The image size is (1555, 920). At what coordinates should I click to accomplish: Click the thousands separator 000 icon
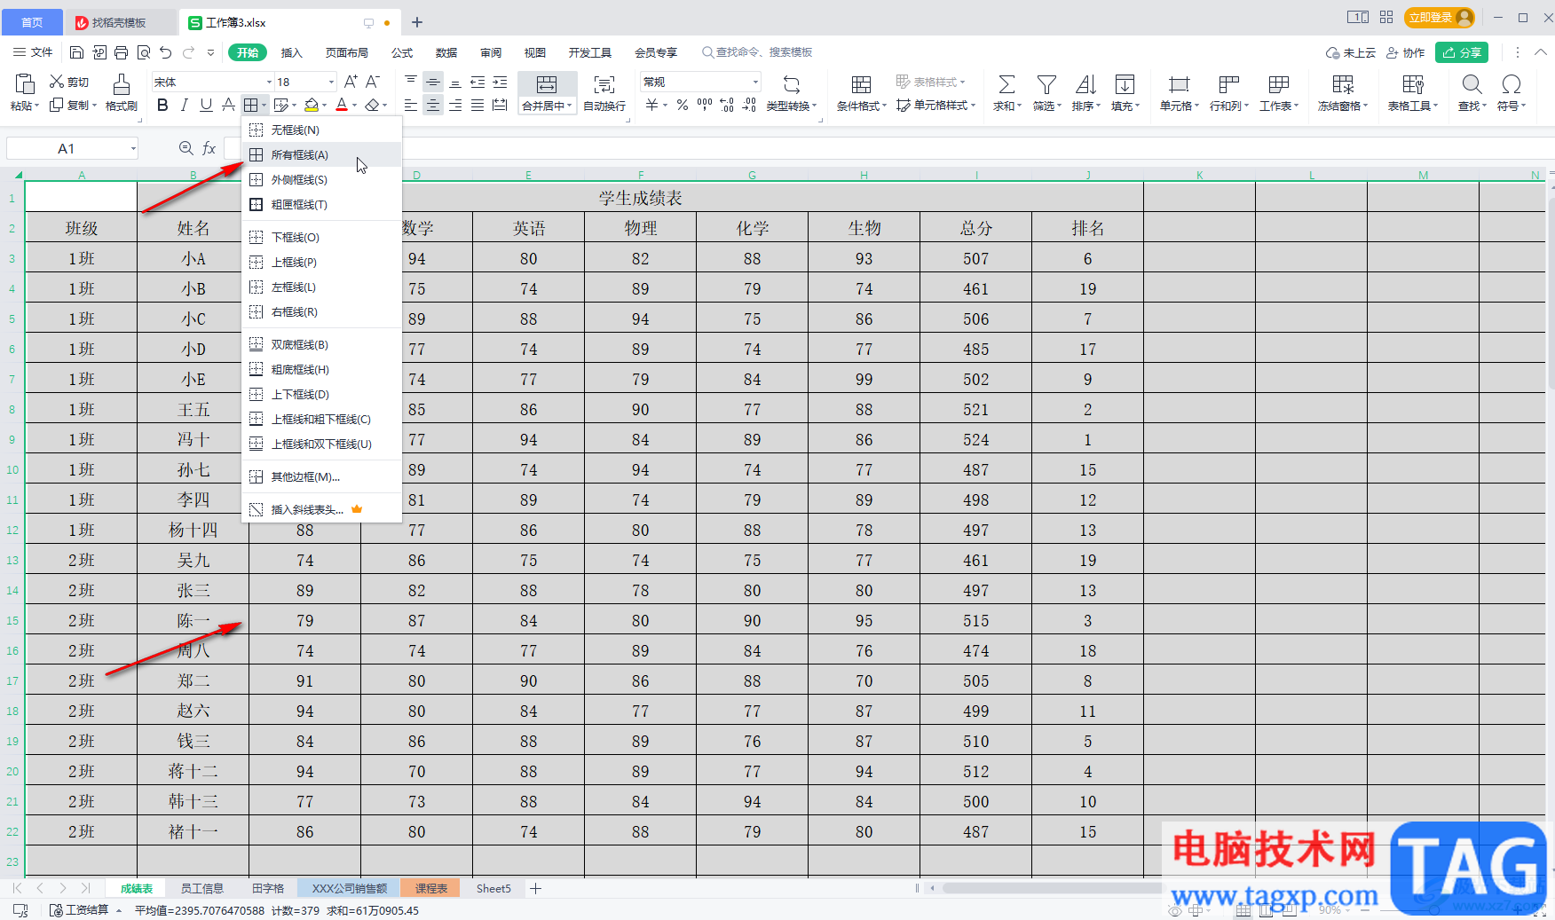pyautogui.click(x=705, y=105)
